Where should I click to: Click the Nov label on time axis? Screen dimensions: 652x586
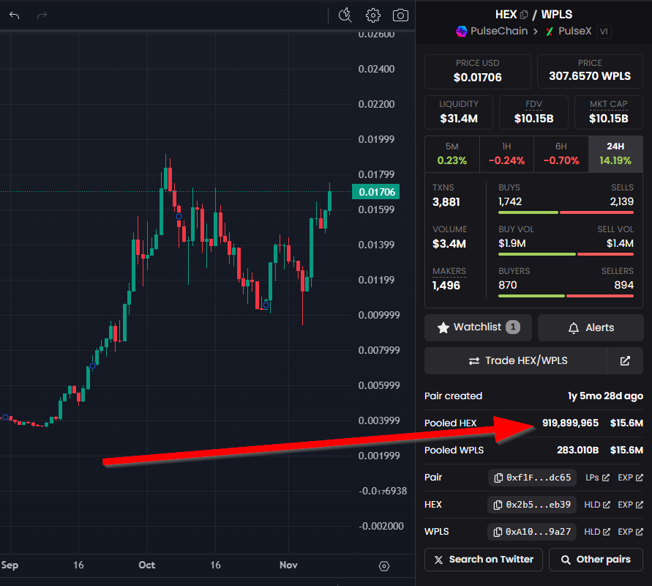coord(288,565)
